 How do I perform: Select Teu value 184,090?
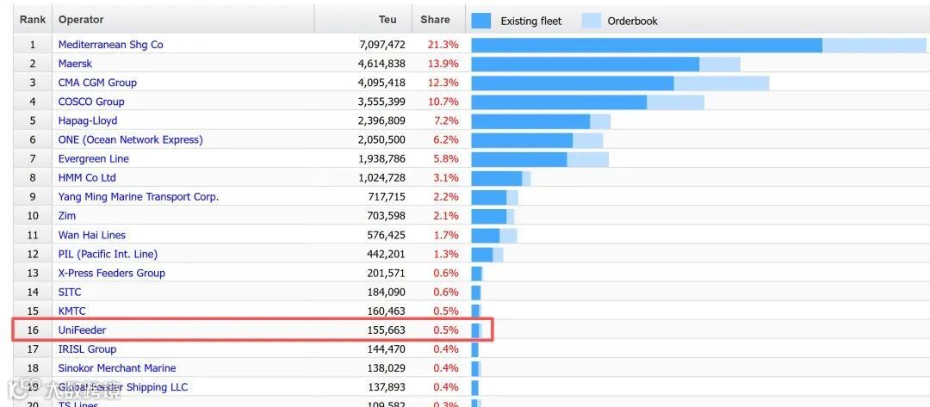[x=387, y=292]
